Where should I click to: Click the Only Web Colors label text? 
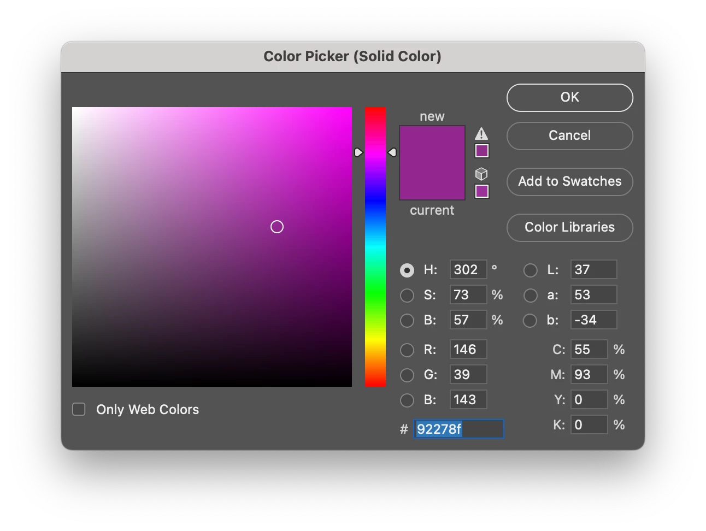coord(148,410)
